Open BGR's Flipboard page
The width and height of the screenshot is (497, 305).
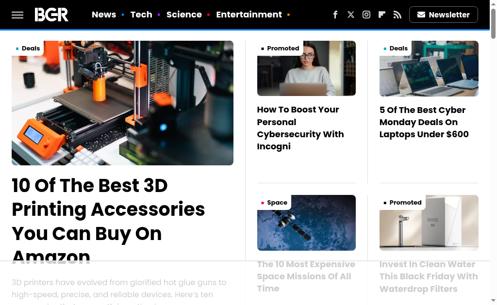tap(382, 15)
